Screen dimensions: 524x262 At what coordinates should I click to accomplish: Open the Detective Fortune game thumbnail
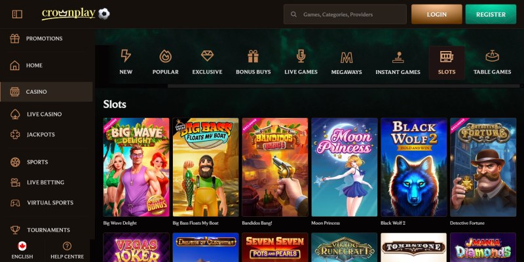point(483,167)
